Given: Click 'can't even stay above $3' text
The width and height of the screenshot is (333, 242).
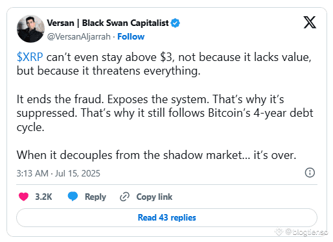Looking at the screenshot, I should point(109,57).
